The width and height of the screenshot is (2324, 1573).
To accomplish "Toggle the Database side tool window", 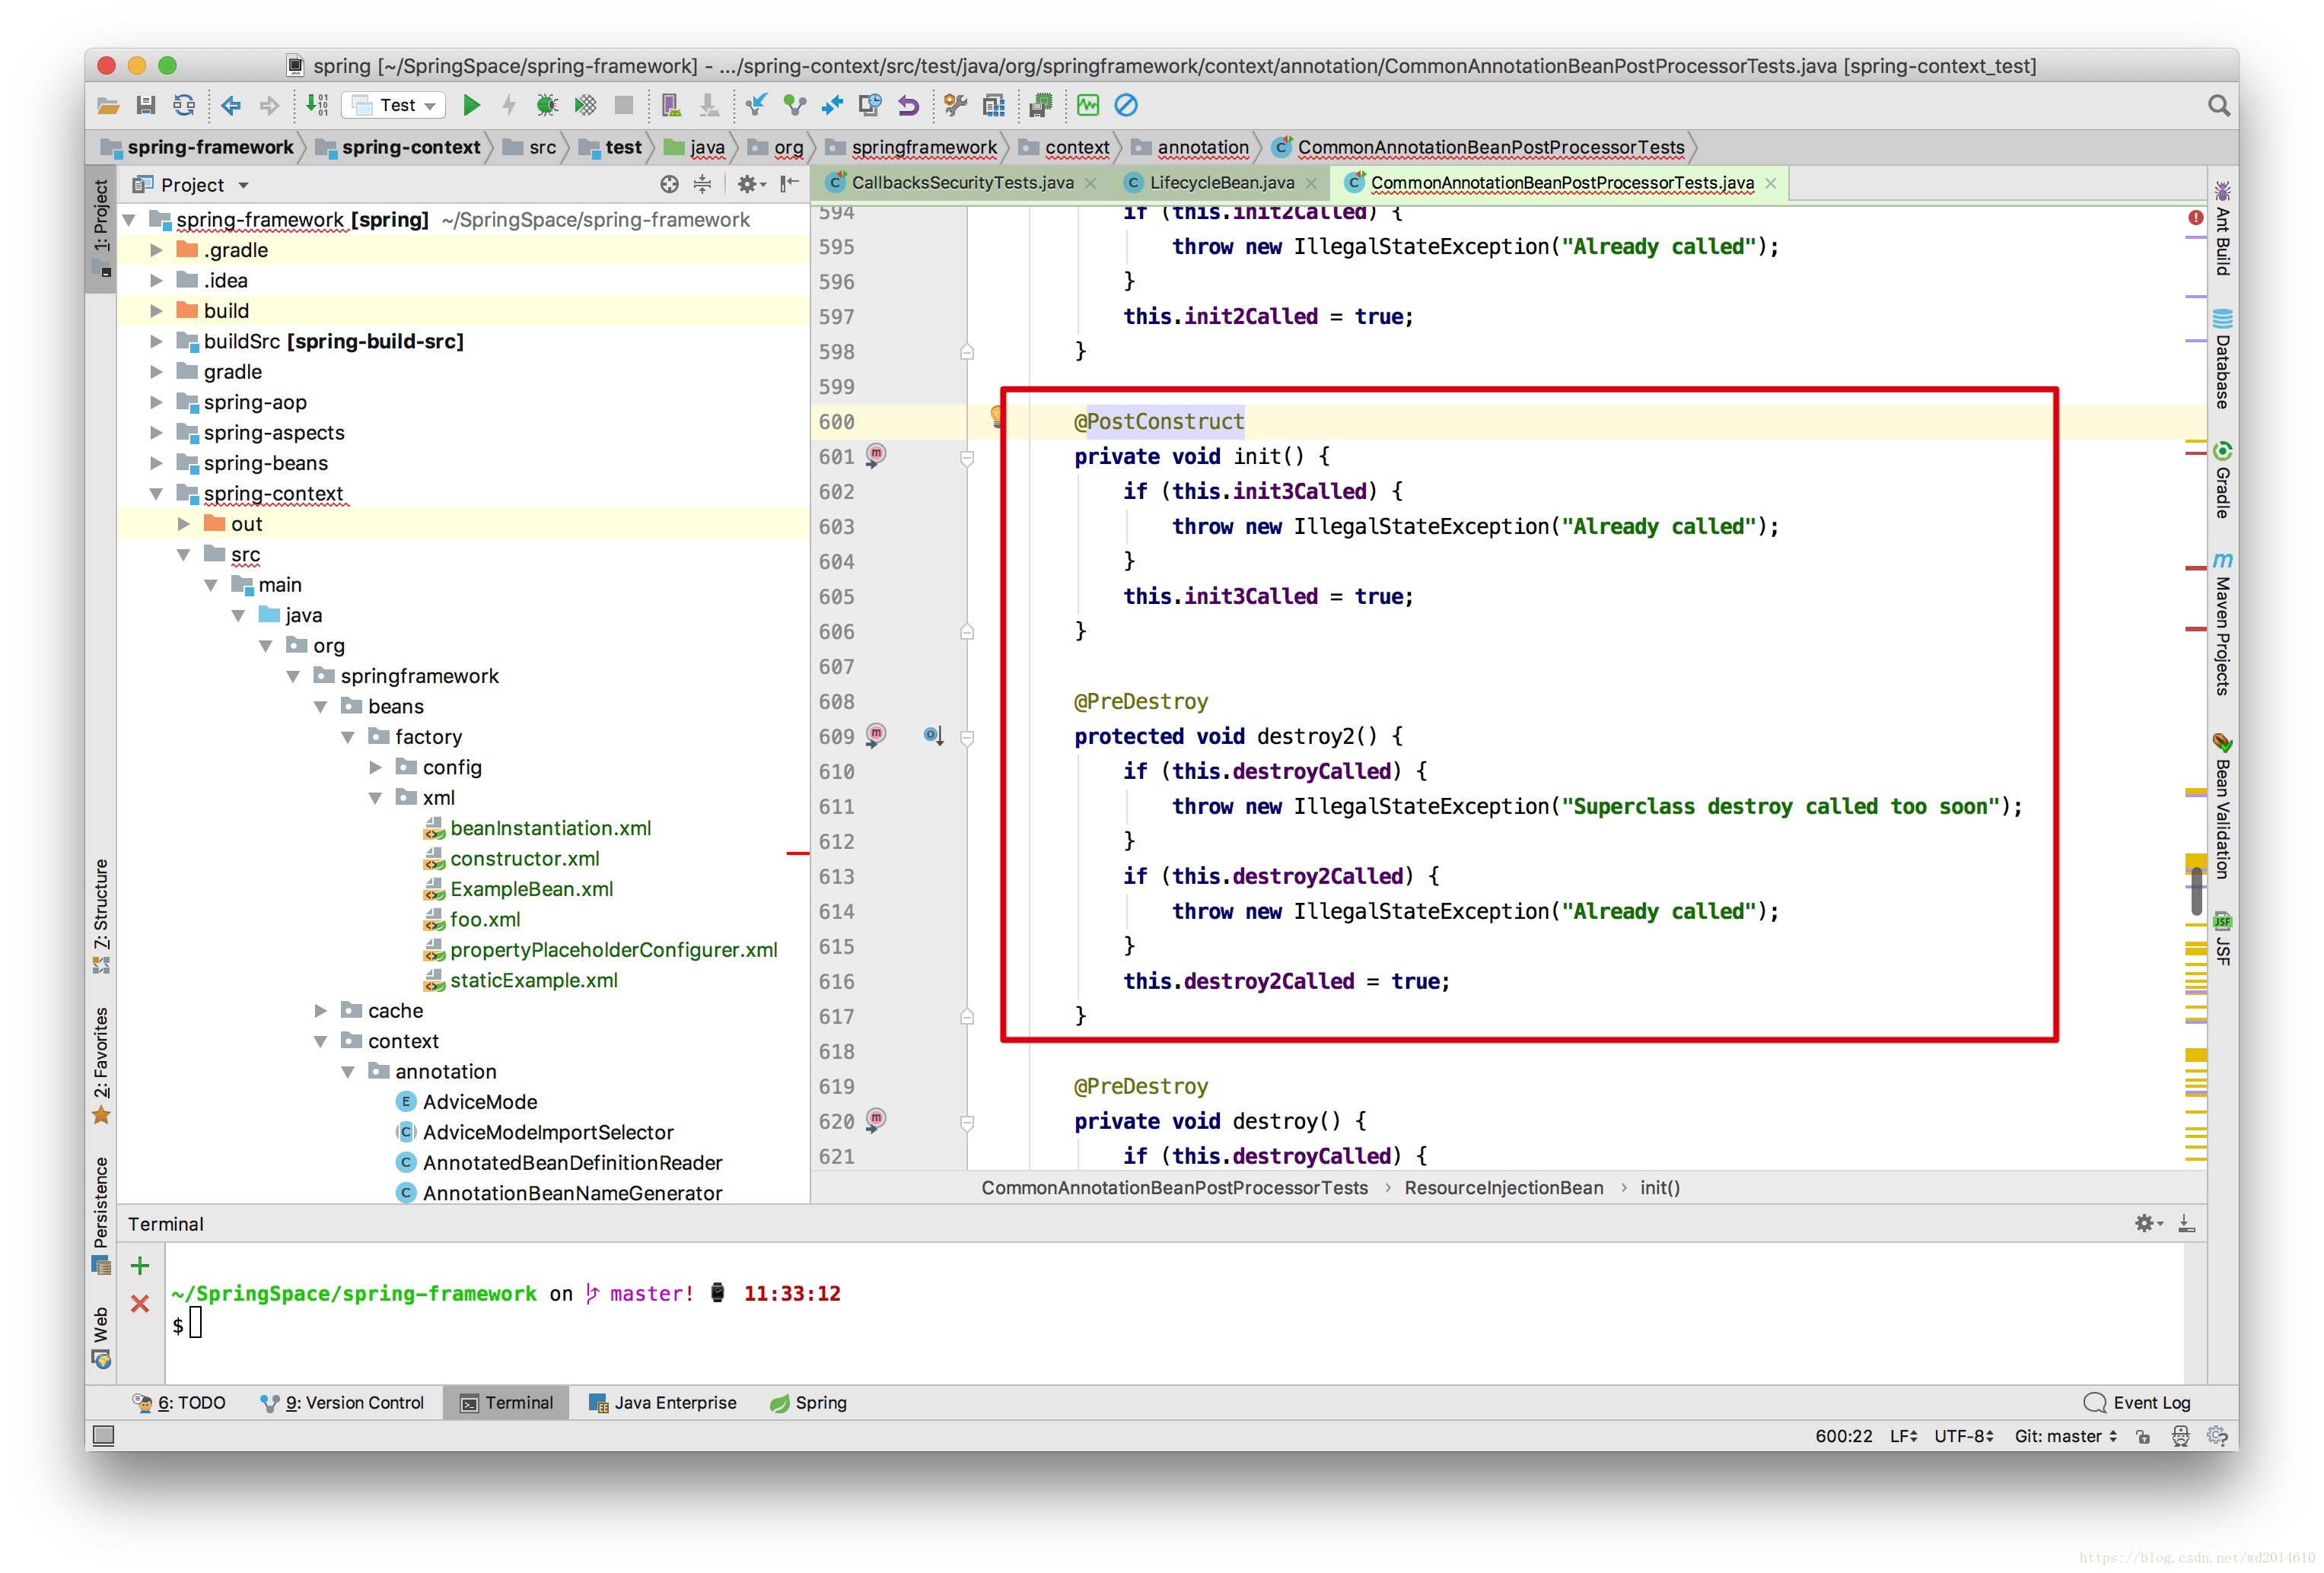I will click(x=2222, y=360).
